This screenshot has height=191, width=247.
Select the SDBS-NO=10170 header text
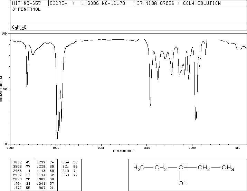(106, 3)
